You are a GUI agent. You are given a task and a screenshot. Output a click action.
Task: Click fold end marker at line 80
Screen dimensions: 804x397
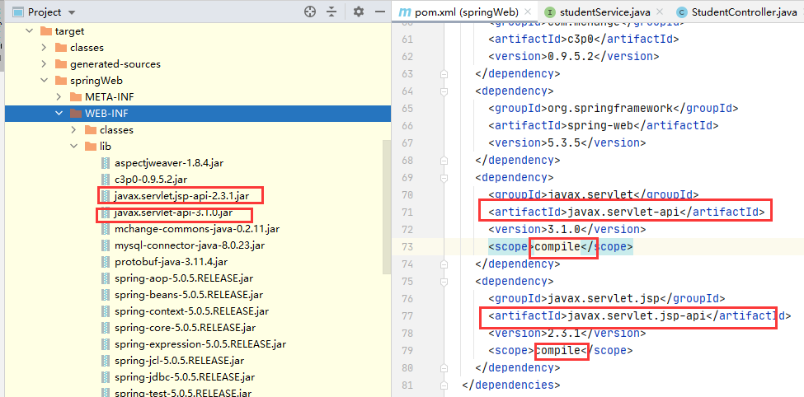(x=444, y=368)
